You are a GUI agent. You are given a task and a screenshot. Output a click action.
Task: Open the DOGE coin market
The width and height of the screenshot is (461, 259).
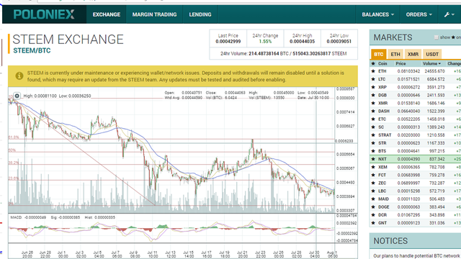(384, 206)
